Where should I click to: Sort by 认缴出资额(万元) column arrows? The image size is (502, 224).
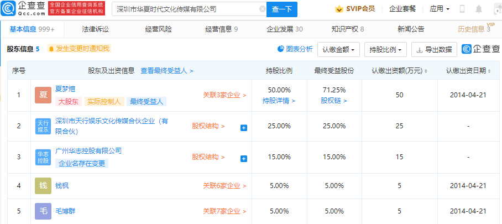pyautogui.click(x=426, y=71)
